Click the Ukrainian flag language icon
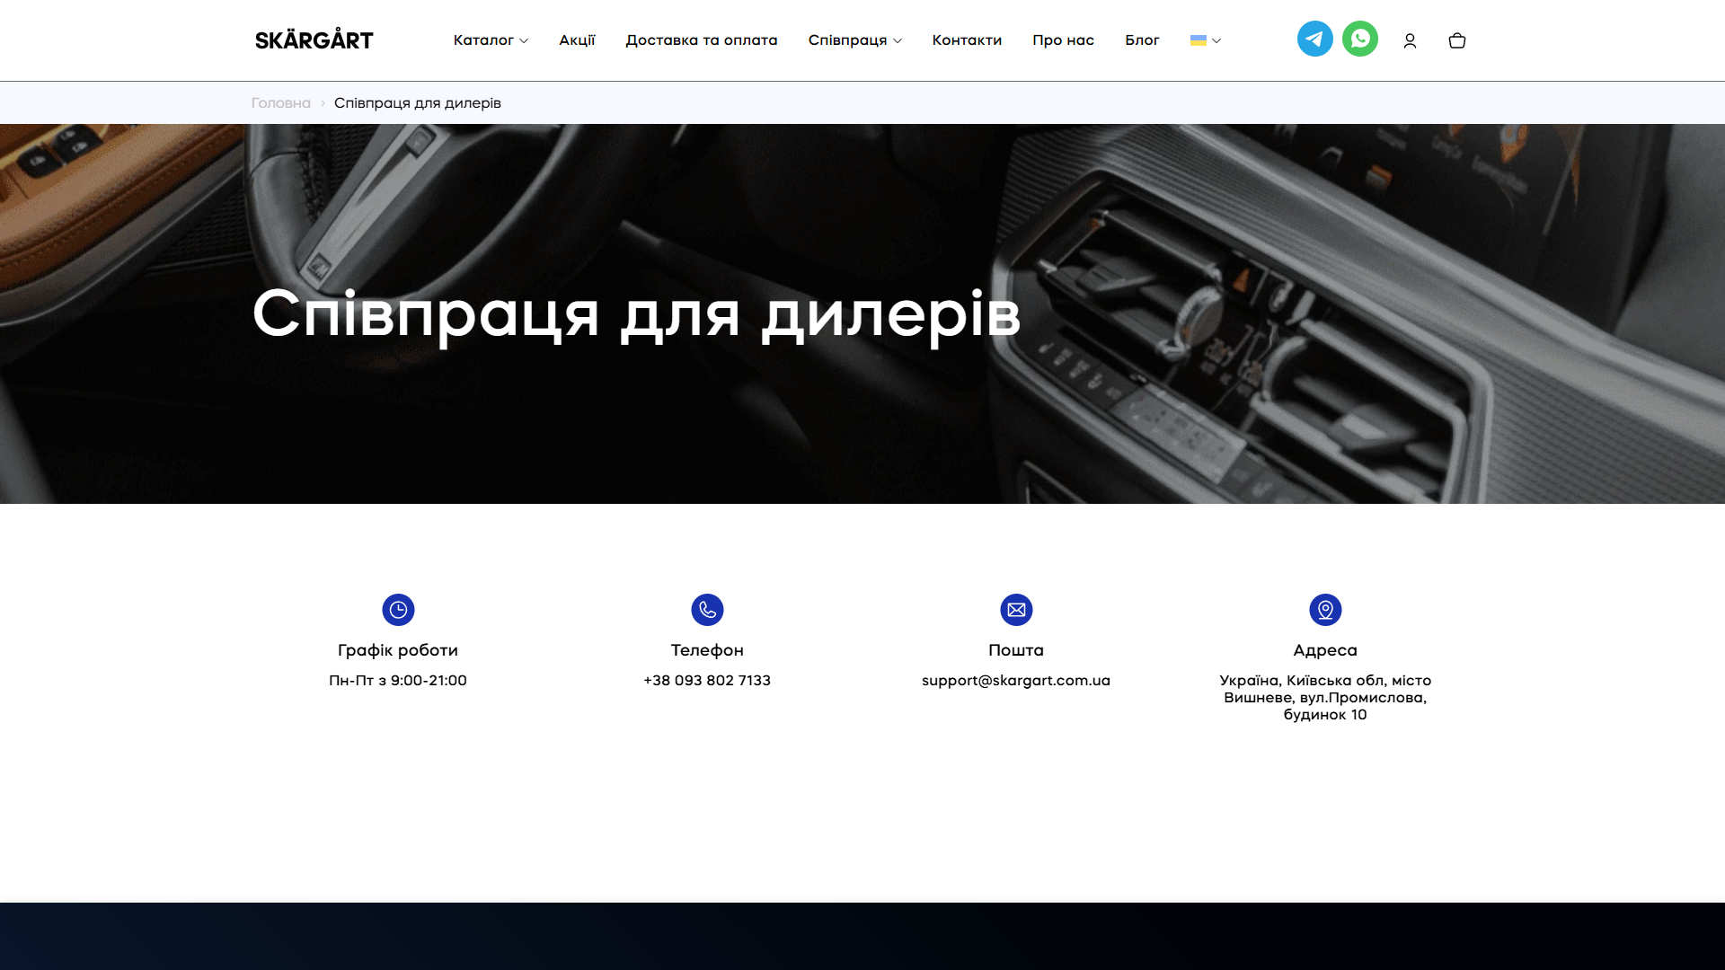The image size is (1725, 970). click(1198, 40)
